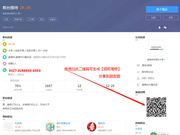
Task: Click the company logo thumbnail
Action: click(x=156, y=48)
